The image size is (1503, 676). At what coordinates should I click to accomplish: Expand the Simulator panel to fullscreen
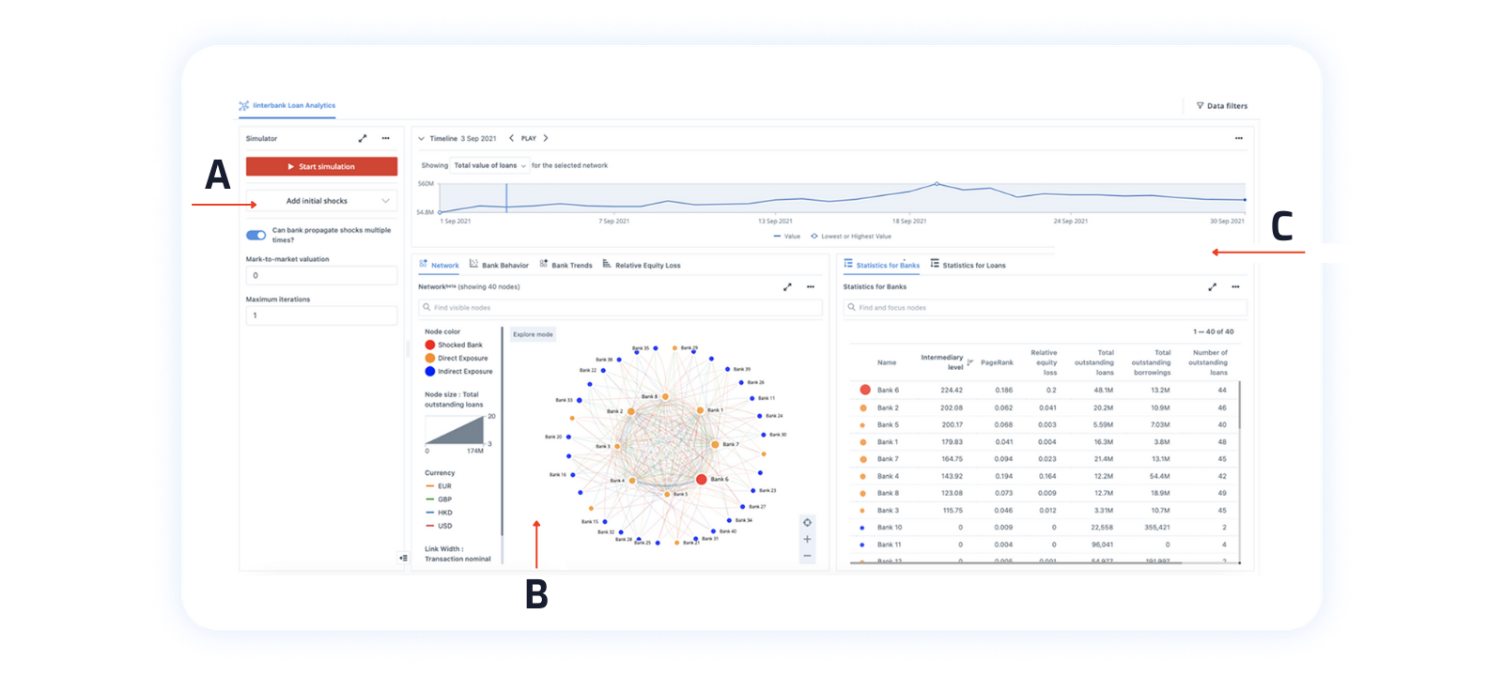(x=363, y=138)
